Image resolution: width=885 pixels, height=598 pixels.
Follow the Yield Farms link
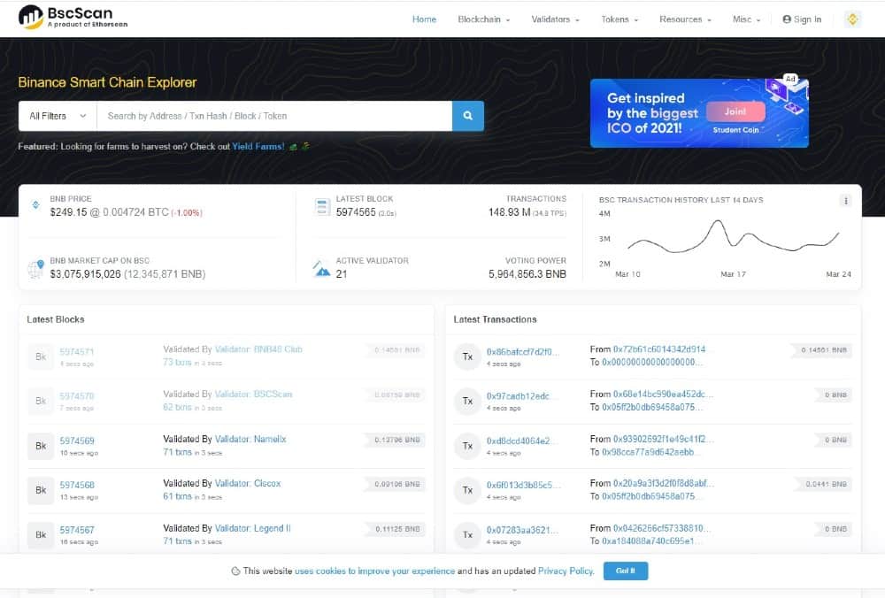click(x=258, y=147)
